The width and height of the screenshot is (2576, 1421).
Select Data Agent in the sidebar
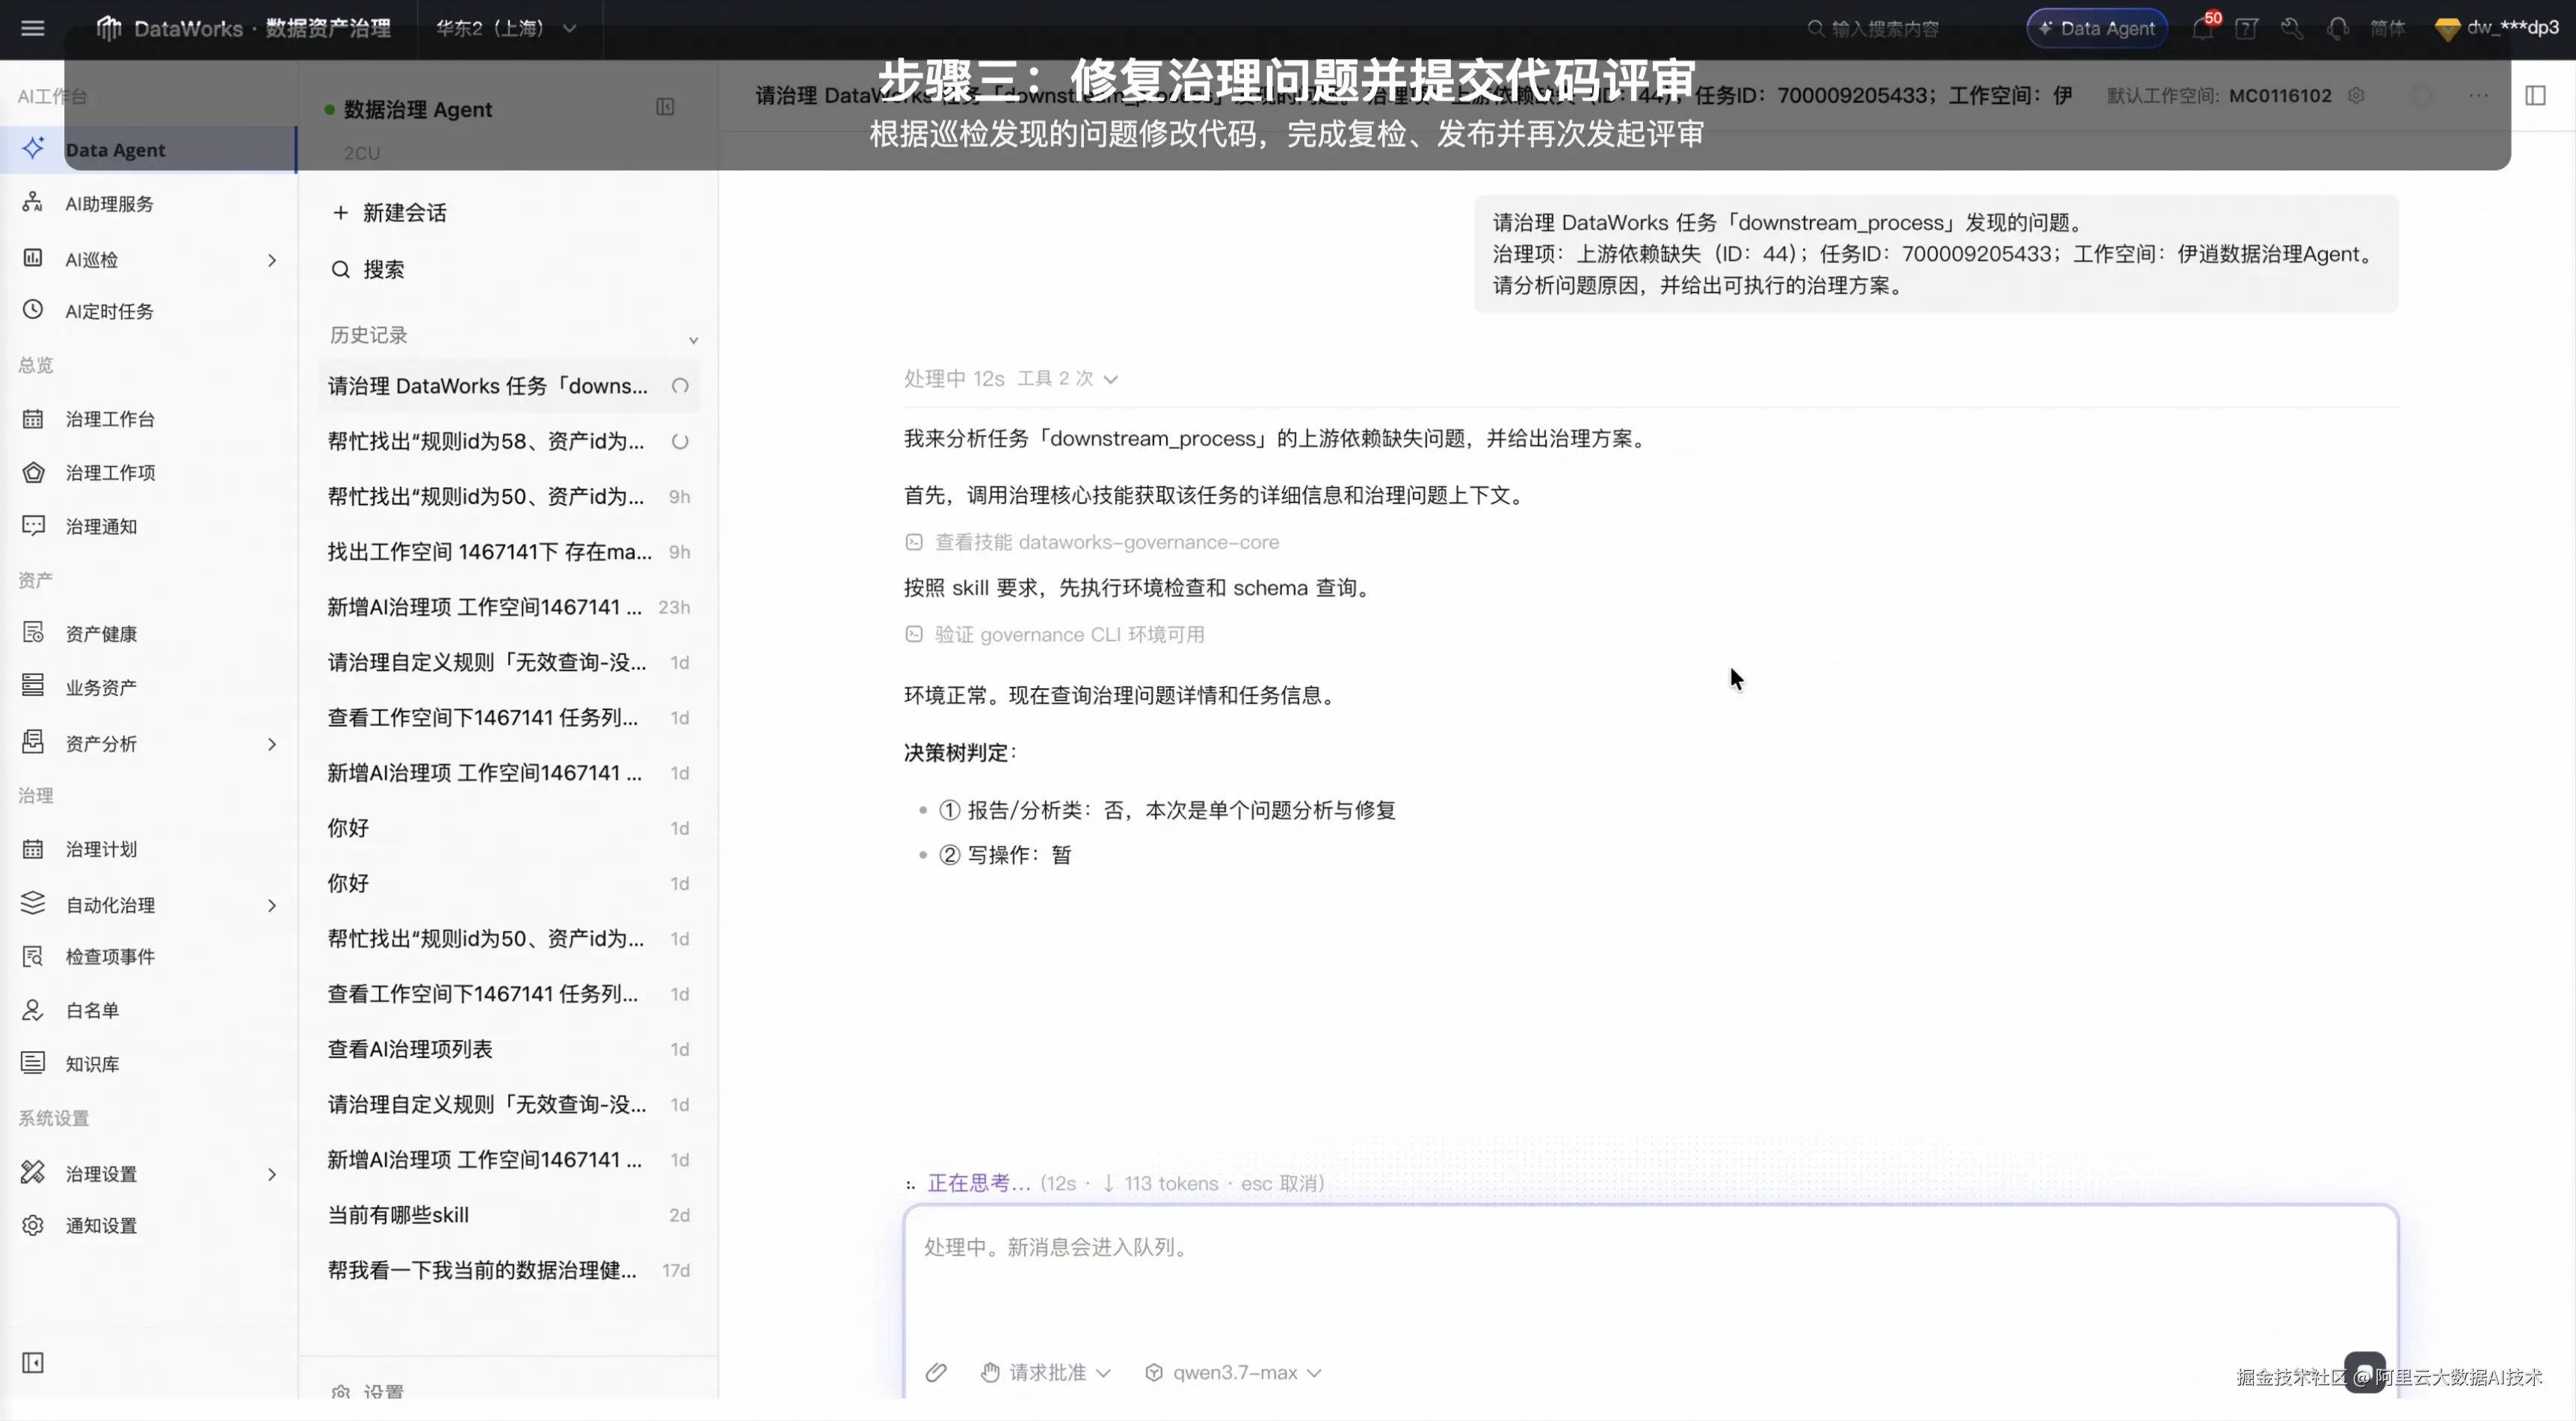click(x=149, y=150)
